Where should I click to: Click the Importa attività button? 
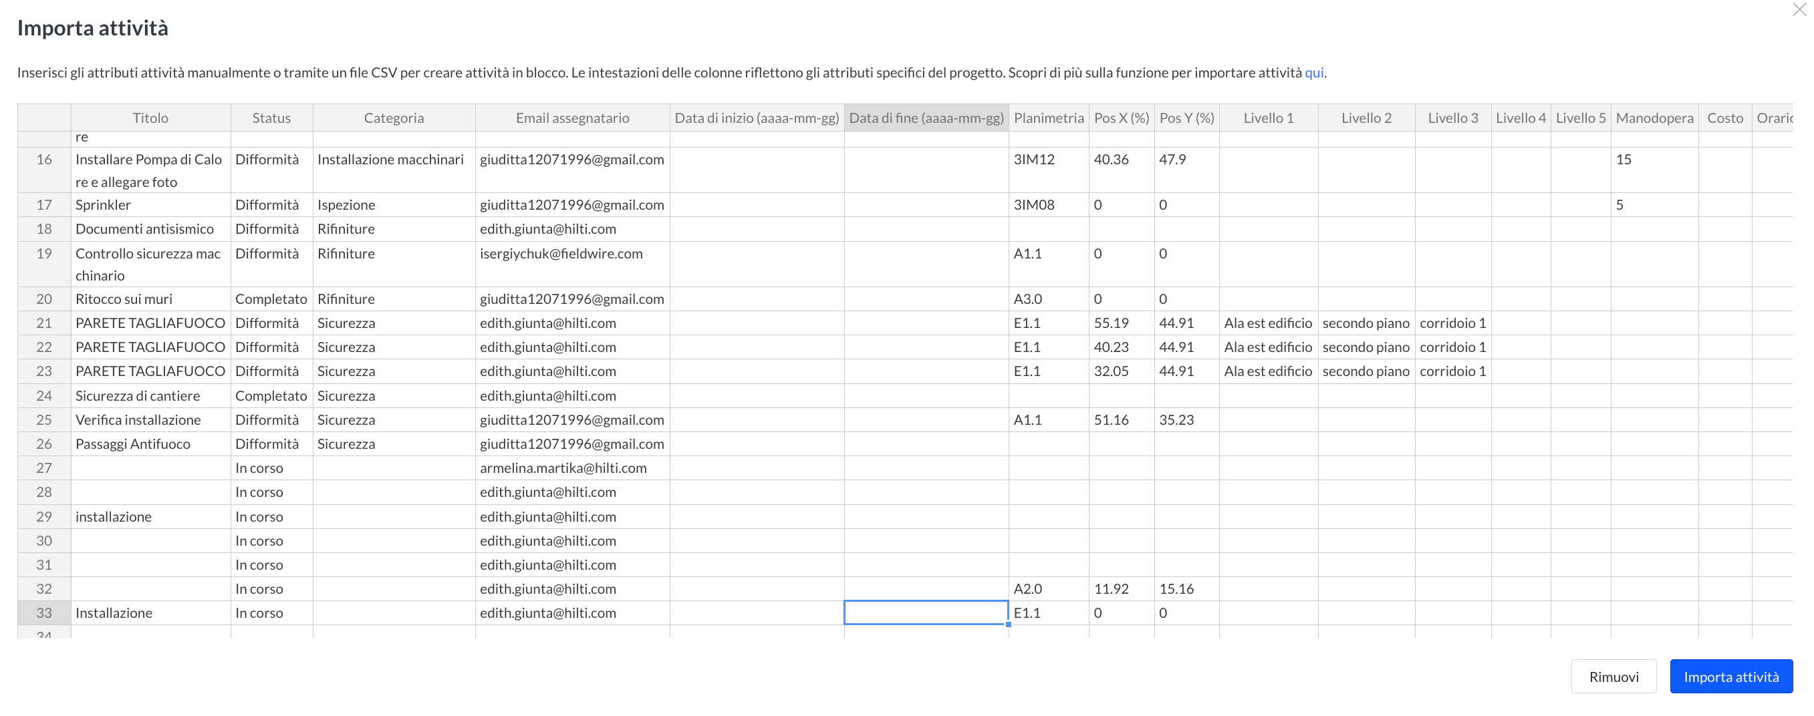tap(1731, 677)
